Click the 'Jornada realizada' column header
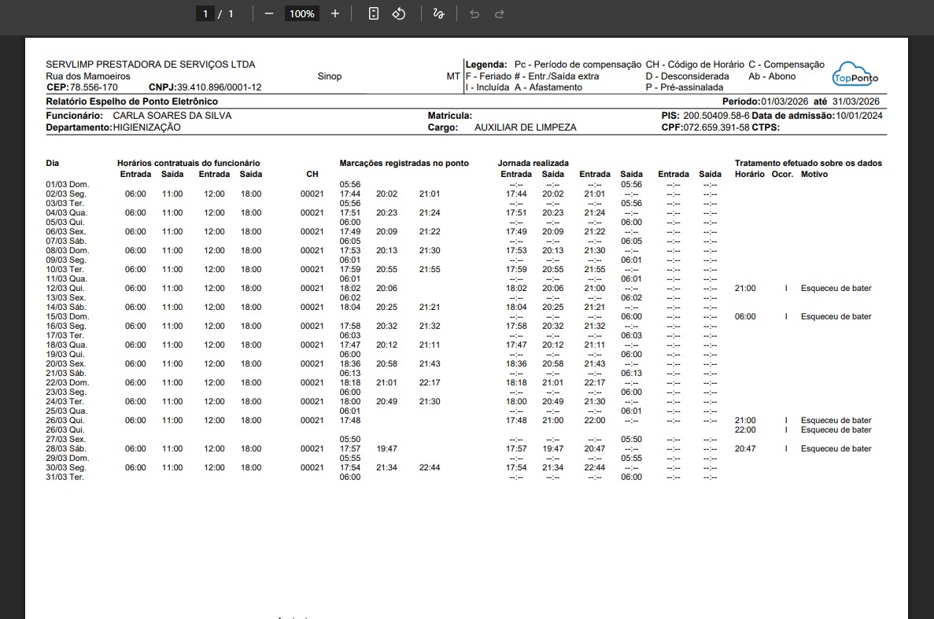 (533, 163)
